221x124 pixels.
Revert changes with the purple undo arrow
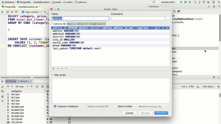point(208,2)
